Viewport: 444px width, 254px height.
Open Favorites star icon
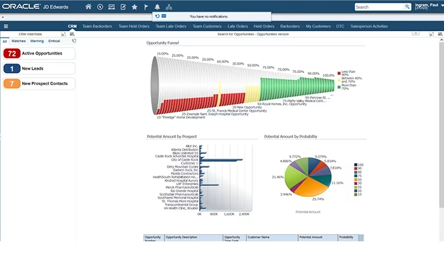134,7
